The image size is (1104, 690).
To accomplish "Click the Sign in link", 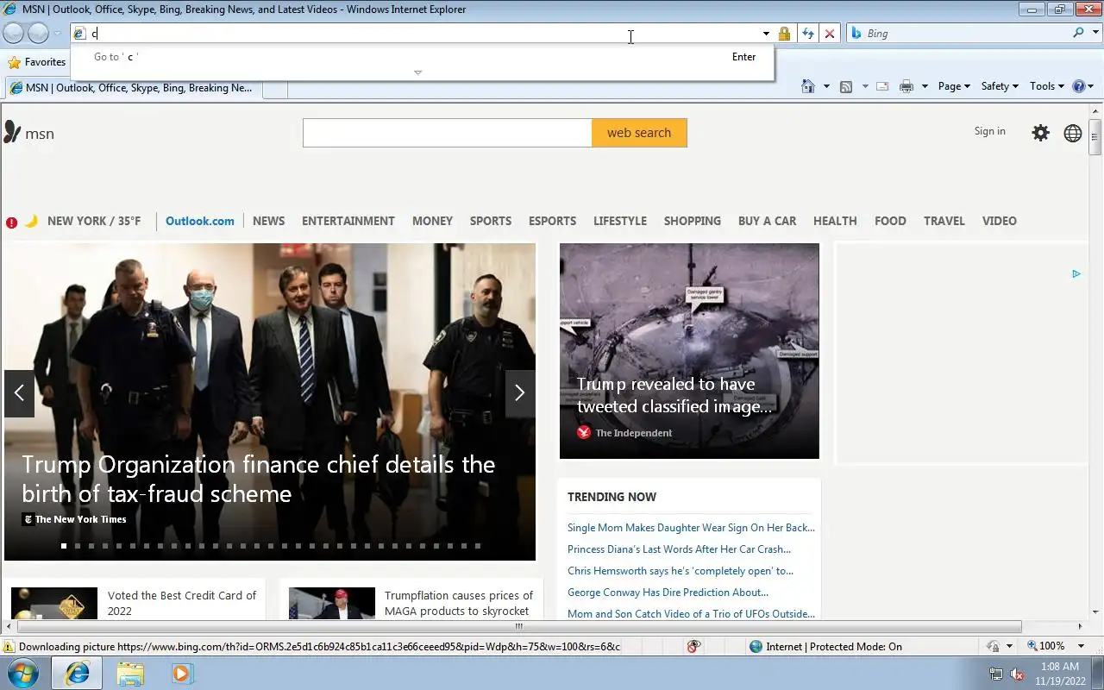I will coord(989,131).
